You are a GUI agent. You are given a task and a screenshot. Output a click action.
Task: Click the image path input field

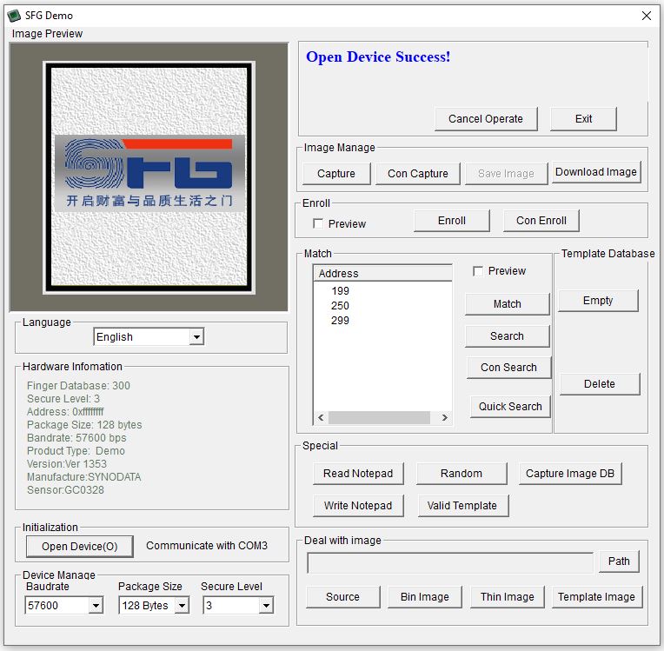coord(450,561)
